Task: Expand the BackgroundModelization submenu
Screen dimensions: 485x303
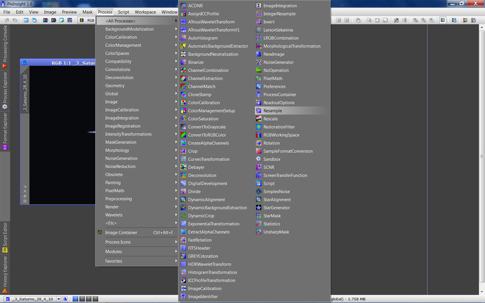Action: 137,29
